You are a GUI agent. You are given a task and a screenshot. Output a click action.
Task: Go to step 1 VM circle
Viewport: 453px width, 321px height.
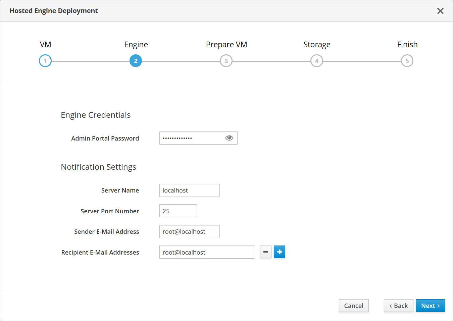(x=45, y=61)
